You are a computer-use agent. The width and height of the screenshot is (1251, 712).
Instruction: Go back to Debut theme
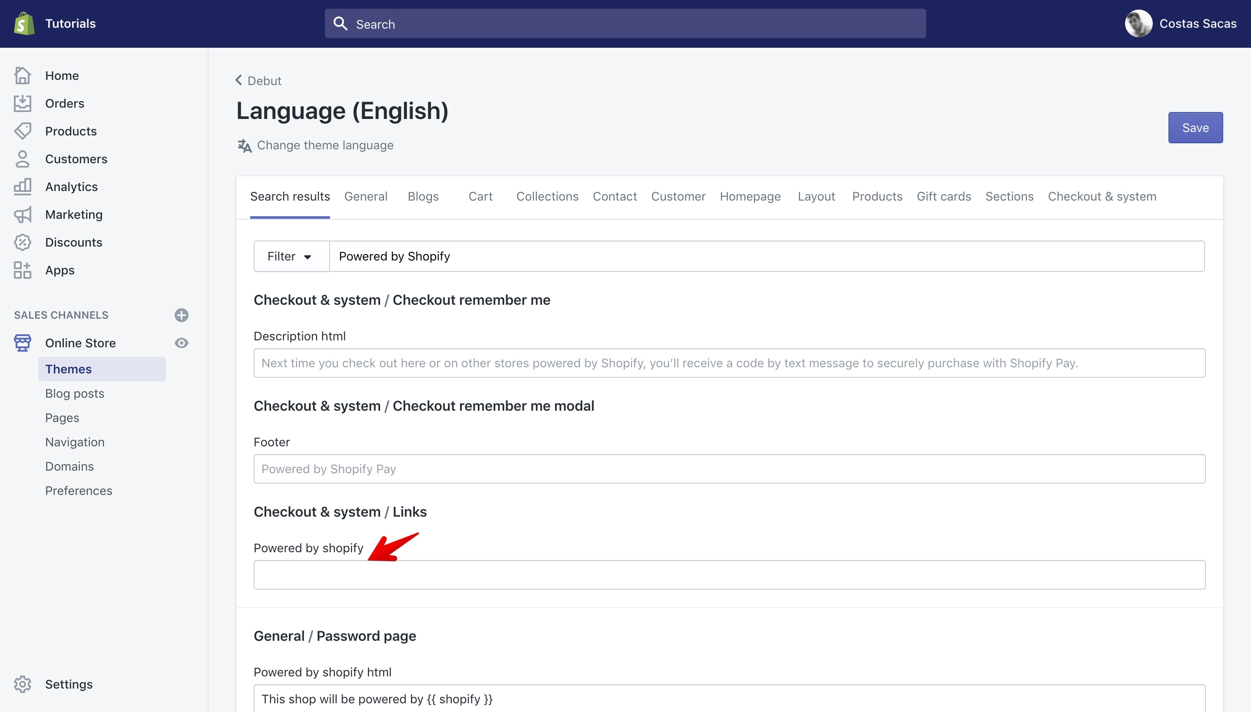tap(264, 81)
